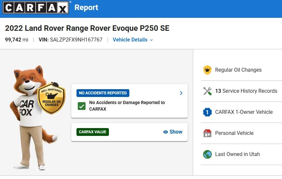Click the Regular Oil Changes shield icon
Screen dimensions: 282x179
(x=207, y=70)
